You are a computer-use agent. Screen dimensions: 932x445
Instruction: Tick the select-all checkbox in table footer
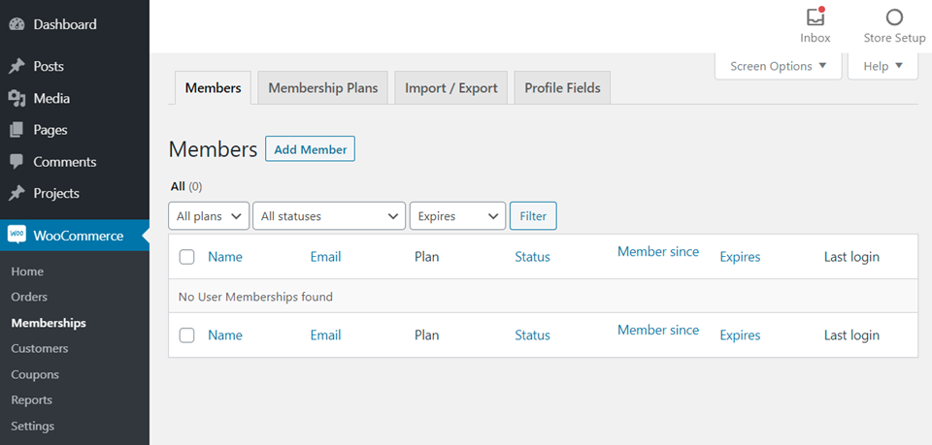point(187,335)
